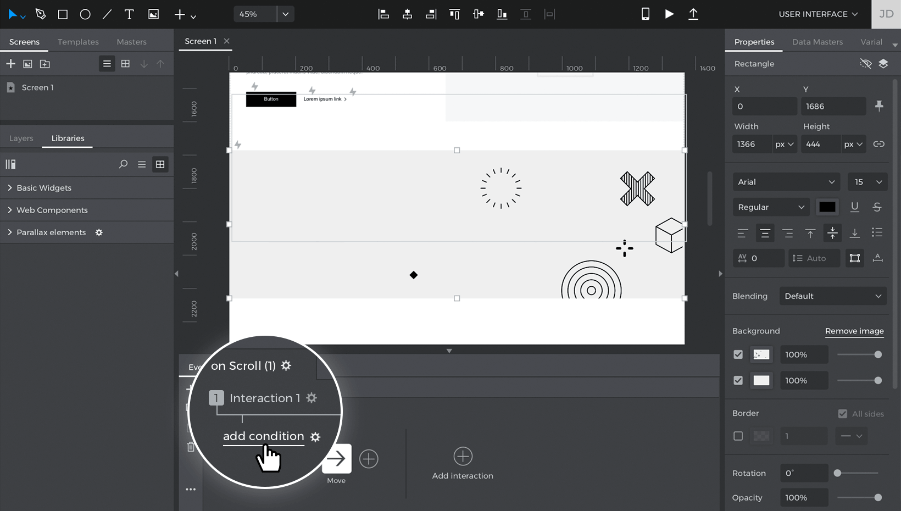Switch to the Data Masters tab
The width and height of the screenshot is (901, 511).
click(x=817, y=42)
